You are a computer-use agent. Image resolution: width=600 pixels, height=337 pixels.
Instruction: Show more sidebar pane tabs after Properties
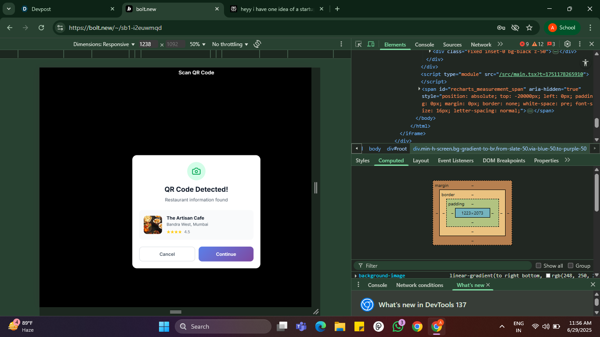(x=567, y=160)
